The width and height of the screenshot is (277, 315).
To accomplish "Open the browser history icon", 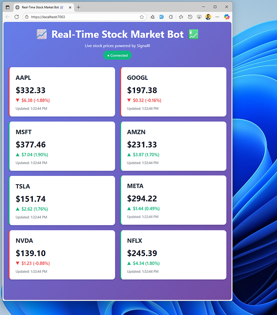I will 190,17.
